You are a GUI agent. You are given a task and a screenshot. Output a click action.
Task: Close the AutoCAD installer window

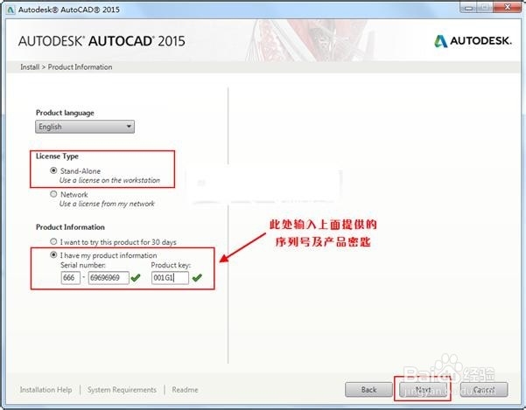point(508,7)
